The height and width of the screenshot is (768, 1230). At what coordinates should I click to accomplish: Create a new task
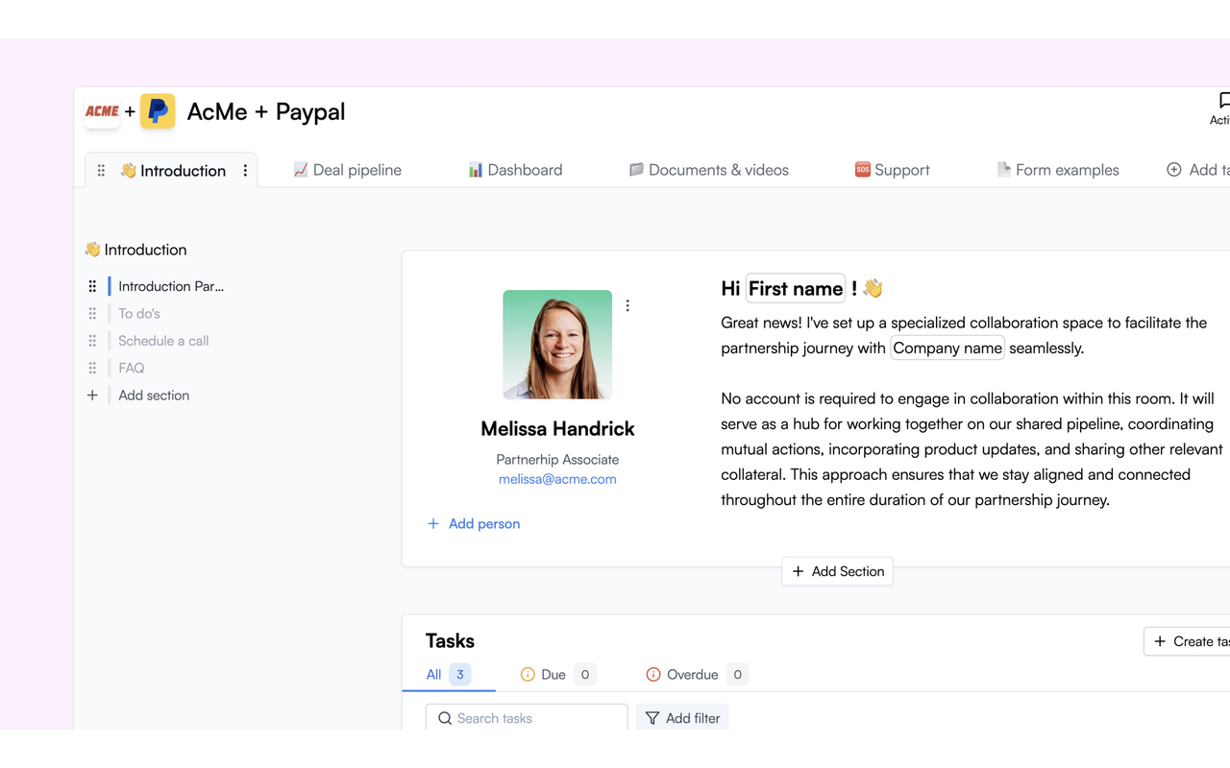[x=1188, y=641]
